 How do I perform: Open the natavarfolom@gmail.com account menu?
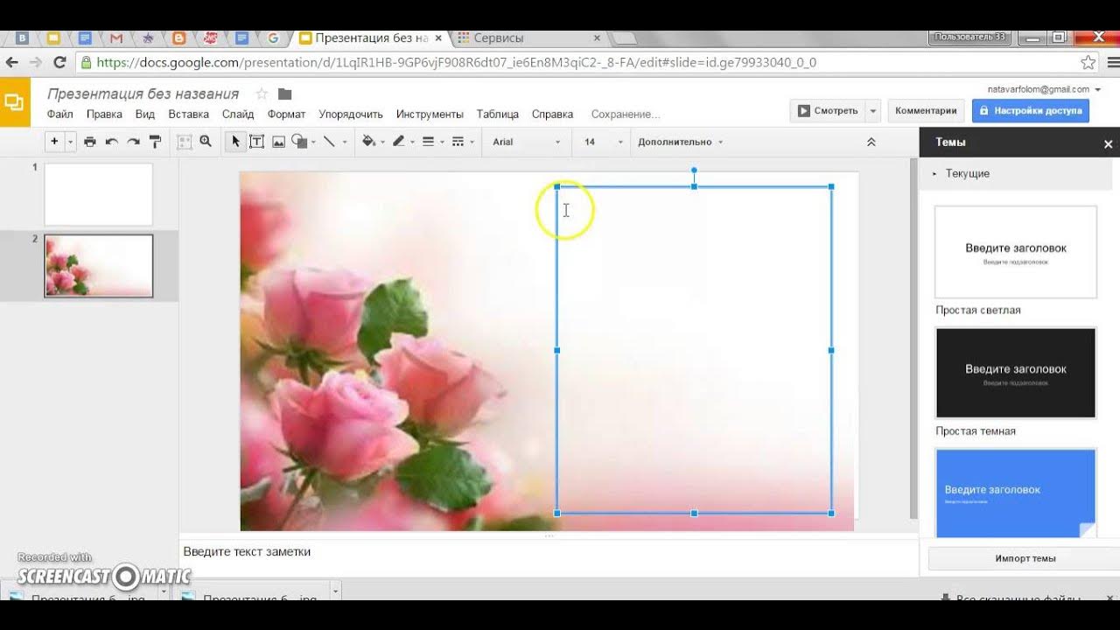[1044, 89]
